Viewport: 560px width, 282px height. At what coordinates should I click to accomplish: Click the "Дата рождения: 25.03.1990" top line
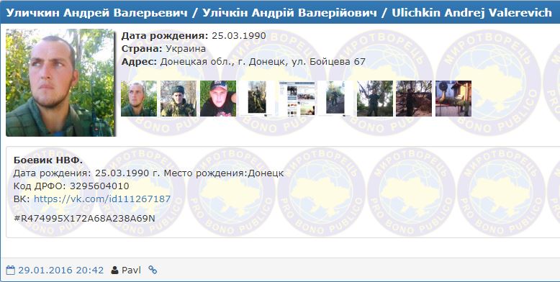194,36
